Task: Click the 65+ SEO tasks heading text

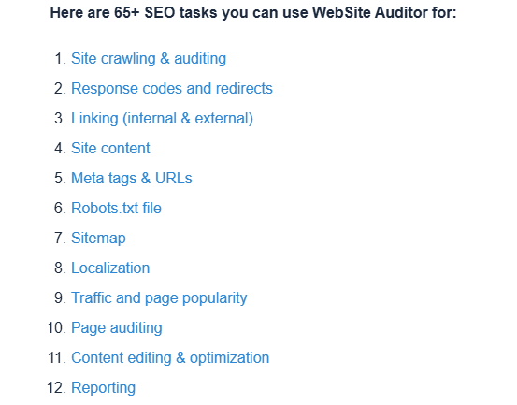Action: point(253,13)
